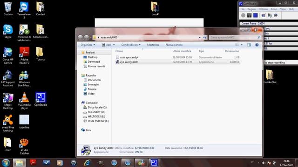Open the Windows Start button
This screenshot has width=298, height=167.
(6, 163)
